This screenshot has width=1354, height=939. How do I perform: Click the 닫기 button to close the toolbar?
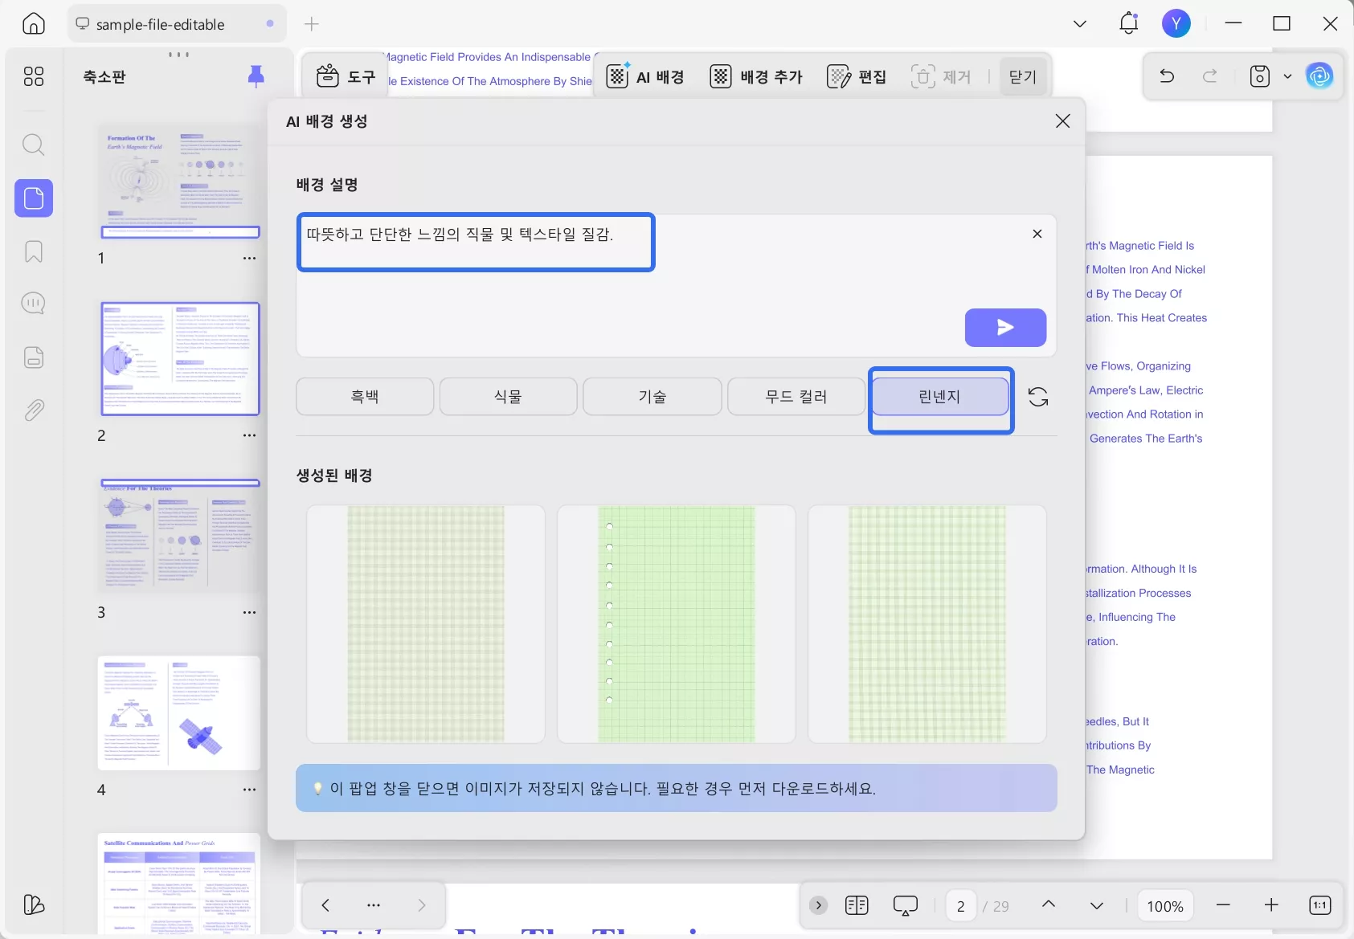[x=1021, y=76]
